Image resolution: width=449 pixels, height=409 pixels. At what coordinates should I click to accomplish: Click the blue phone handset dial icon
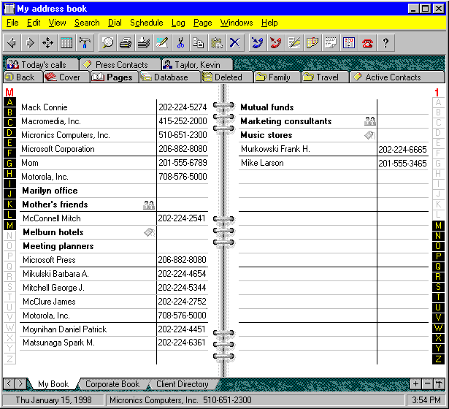point(258,43)
